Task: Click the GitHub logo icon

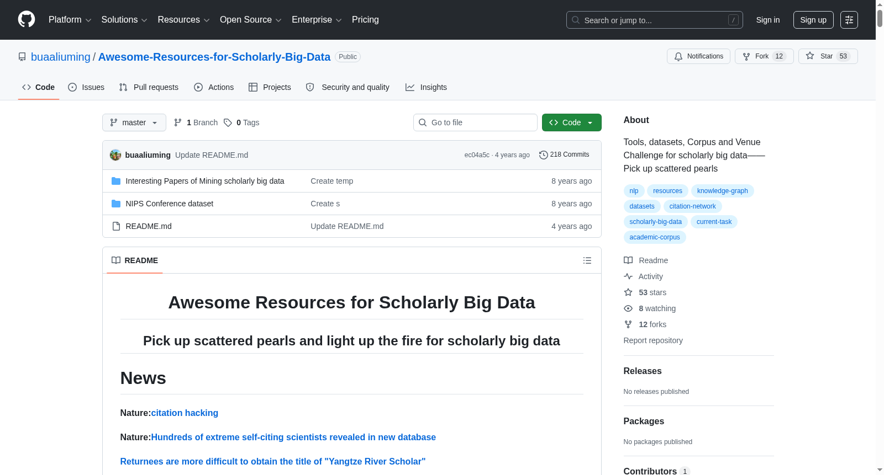Action: click(x=27, y=19)
